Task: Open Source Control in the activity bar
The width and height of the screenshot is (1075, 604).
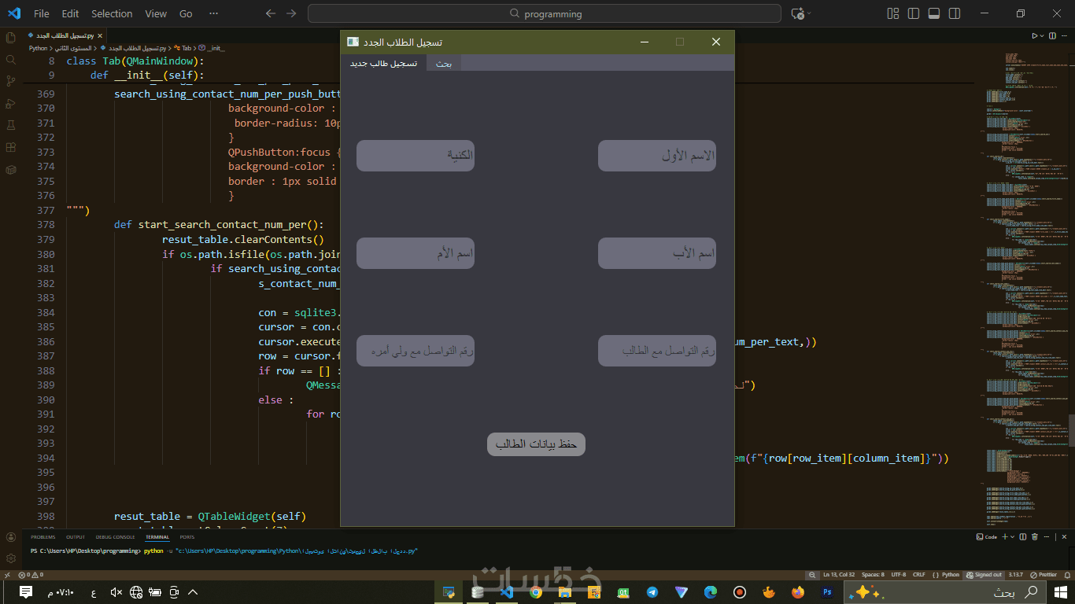Action: pyautogui.click(x=11, y=81)
